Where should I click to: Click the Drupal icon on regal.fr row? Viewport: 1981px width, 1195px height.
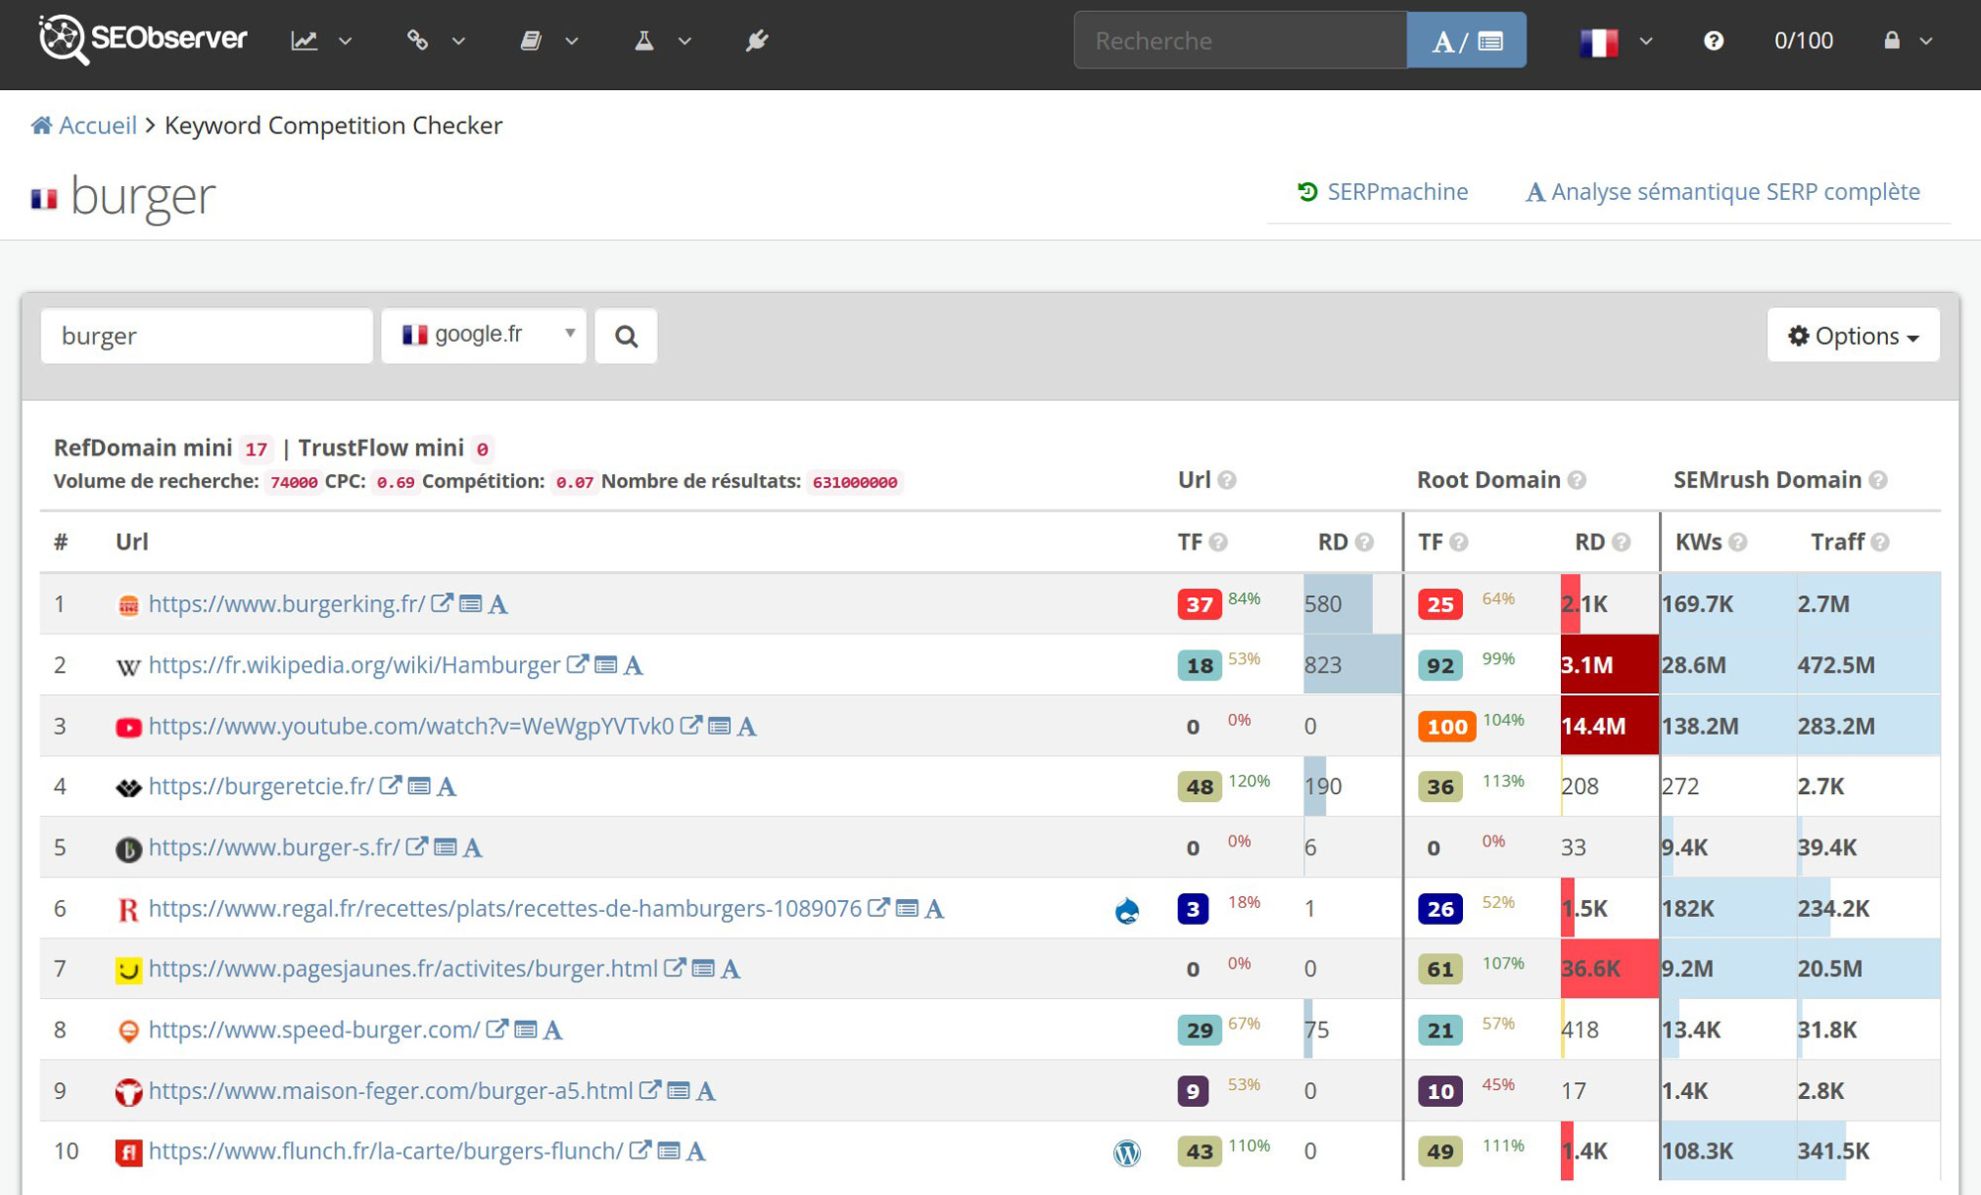pyautogui.click(x=1127, y=910)
